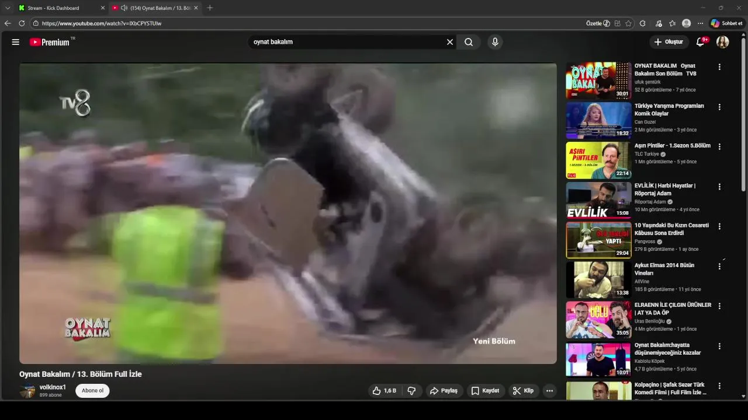Go back in browser history
This screenshot has width=748, height=420.
8,23
